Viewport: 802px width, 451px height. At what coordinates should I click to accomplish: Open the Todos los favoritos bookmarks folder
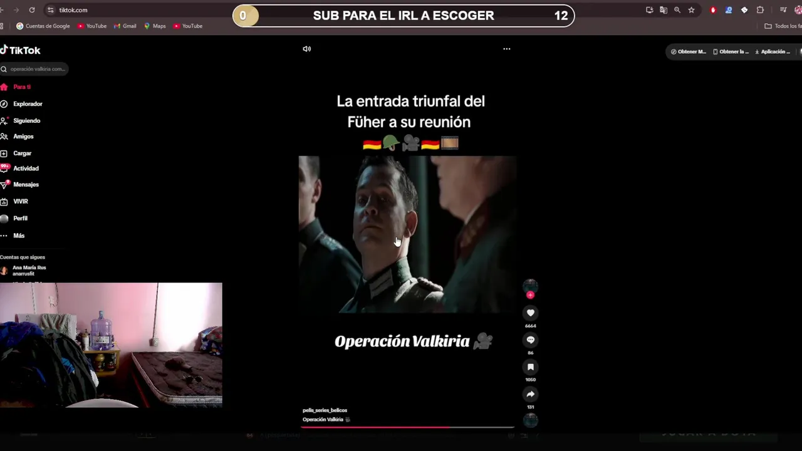(x=783, y=26)
